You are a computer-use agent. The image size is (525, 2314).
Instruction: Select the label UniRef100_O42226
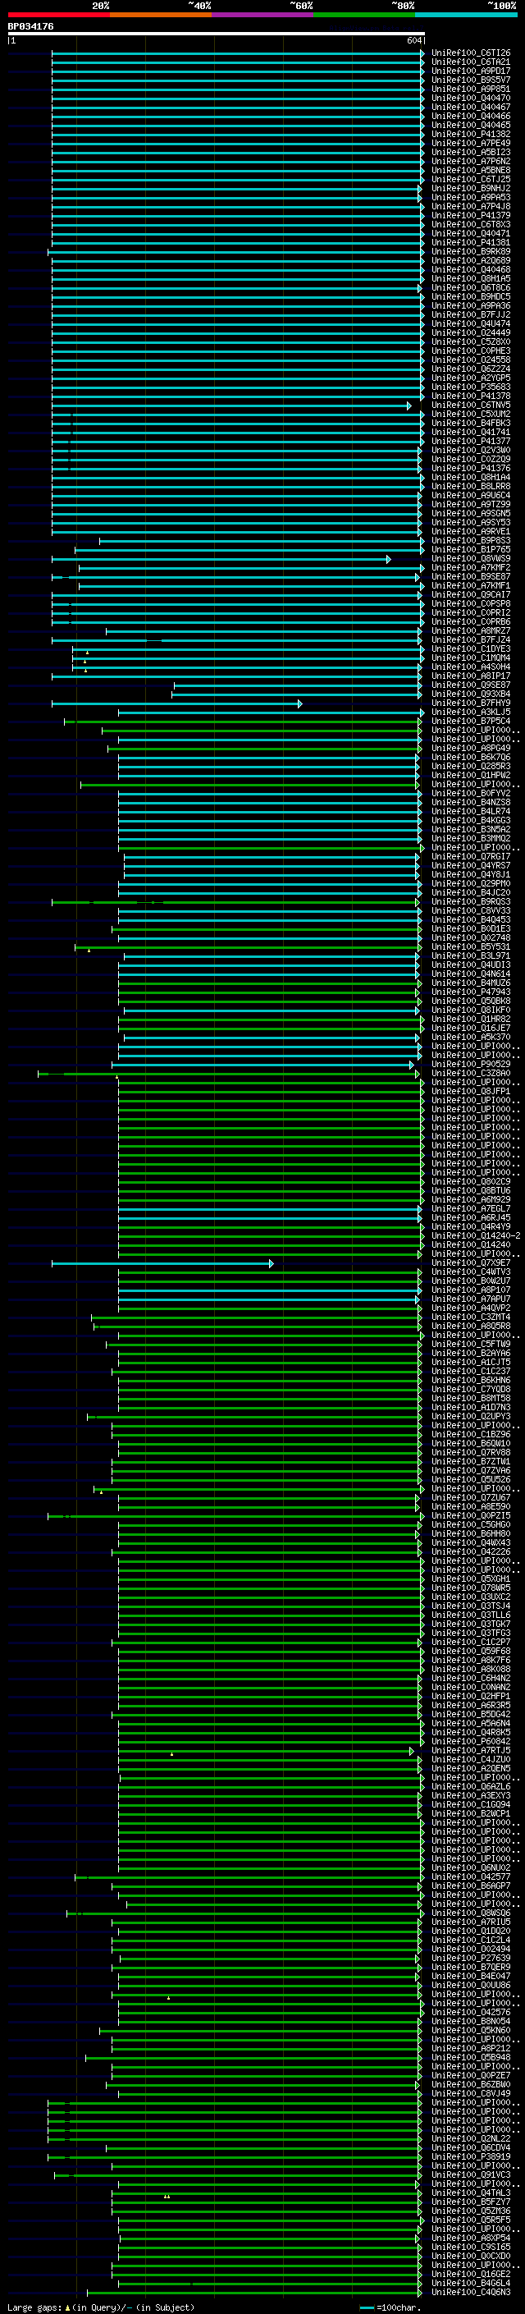(x=471, y=1552)
